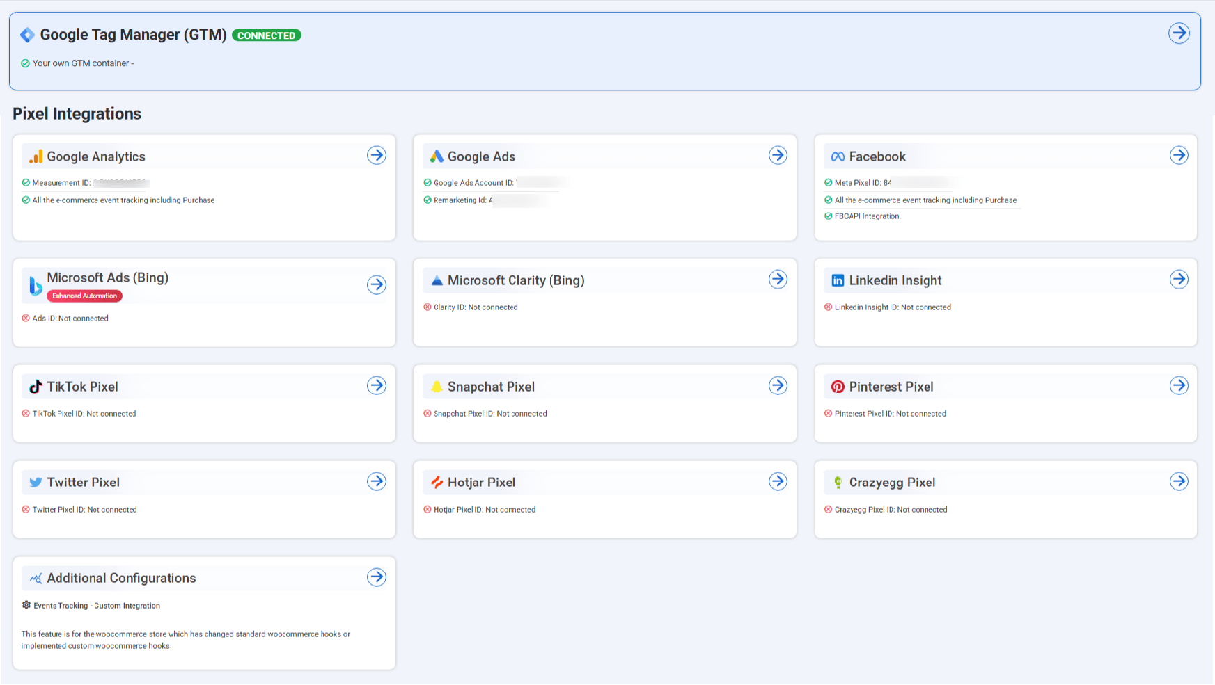The height and width of the screenshot is (685, 1215).
Task: Open Twitter Pixel arrow button
Action: coord(377,481)
